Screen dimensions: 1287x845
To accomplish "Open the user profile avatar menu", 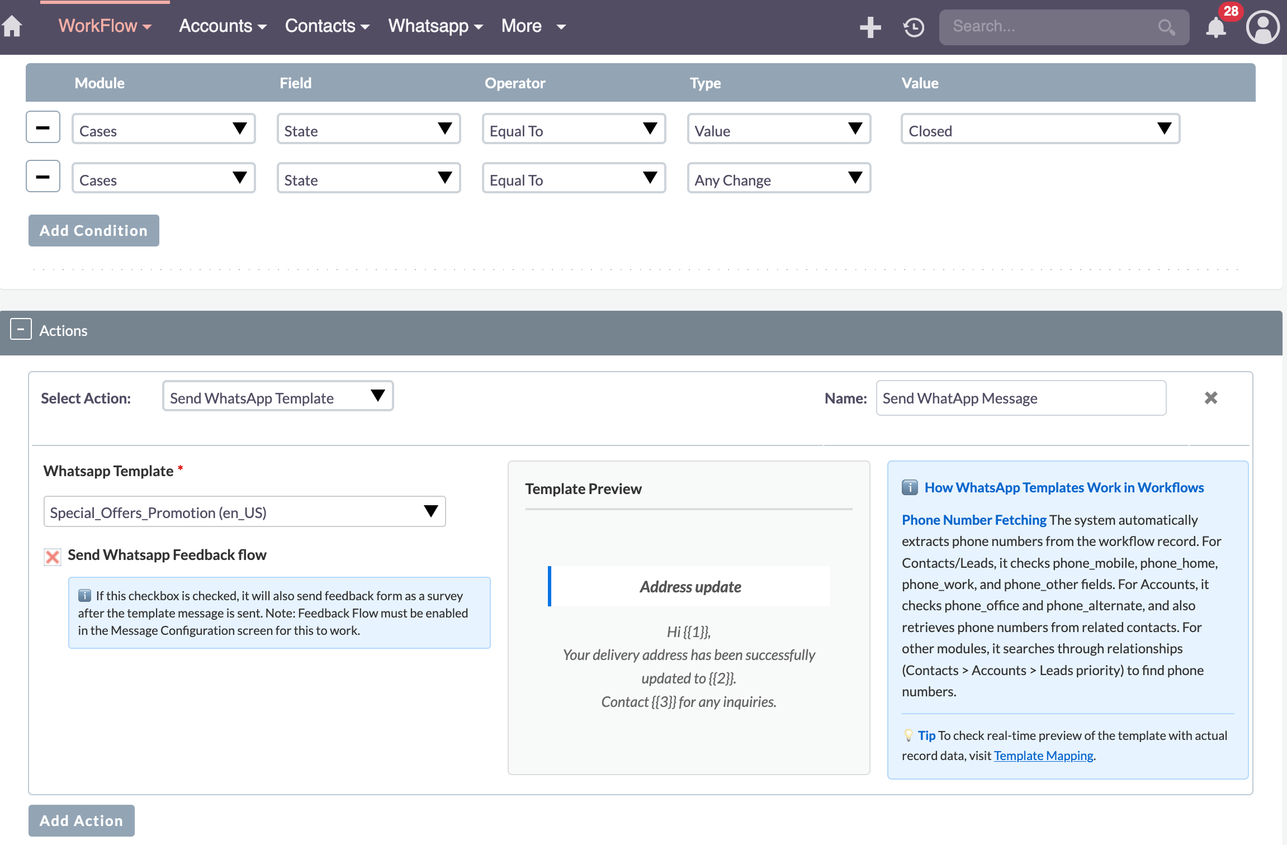I will (1262, 27).
